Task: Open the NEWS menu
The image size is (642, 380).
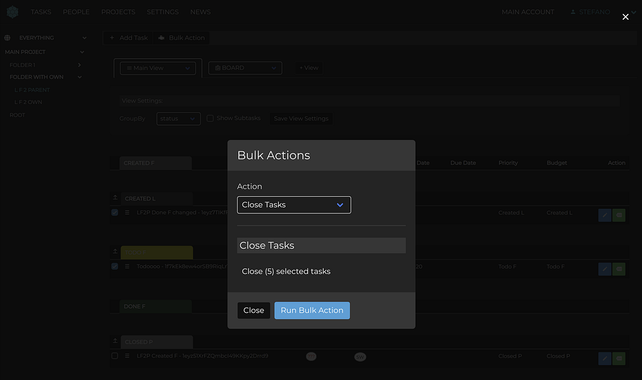Action: pyautogui.click(x=200, y=12)
